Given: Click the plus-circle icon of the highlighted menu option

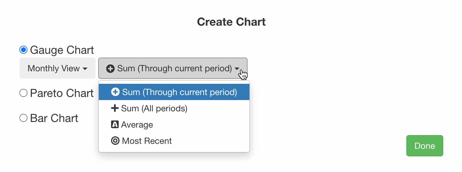Looking at the screenshot, I should pyautogui.click(x=115, y=92).
